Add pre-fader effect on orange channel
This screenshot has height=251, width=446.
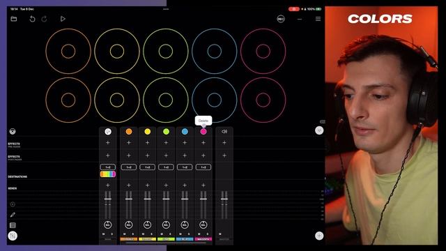pos(129,142)
